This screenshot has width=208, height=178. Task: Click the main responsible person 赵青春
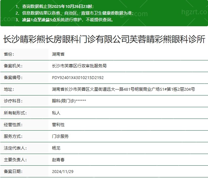click(x=58, y=160)
